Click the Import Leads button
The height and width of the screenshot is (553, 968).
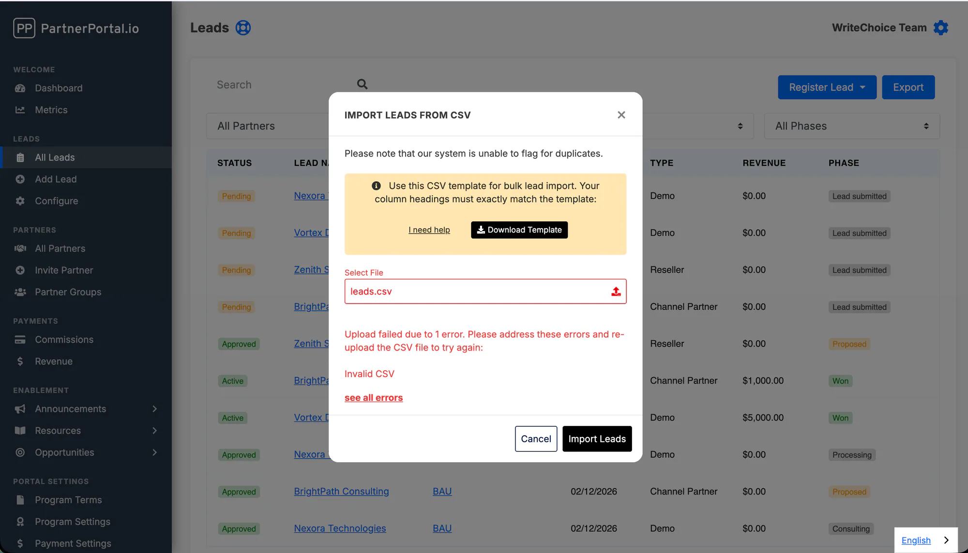pos(597,439)
